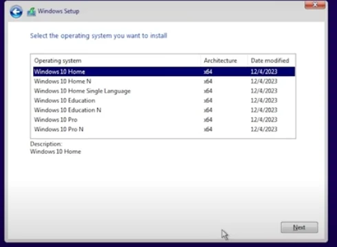Image resolution: width=337 pixels, height=247 pixels.
Task: Click x64 in Windows 10 Pro N row
Action: point(208,129)
